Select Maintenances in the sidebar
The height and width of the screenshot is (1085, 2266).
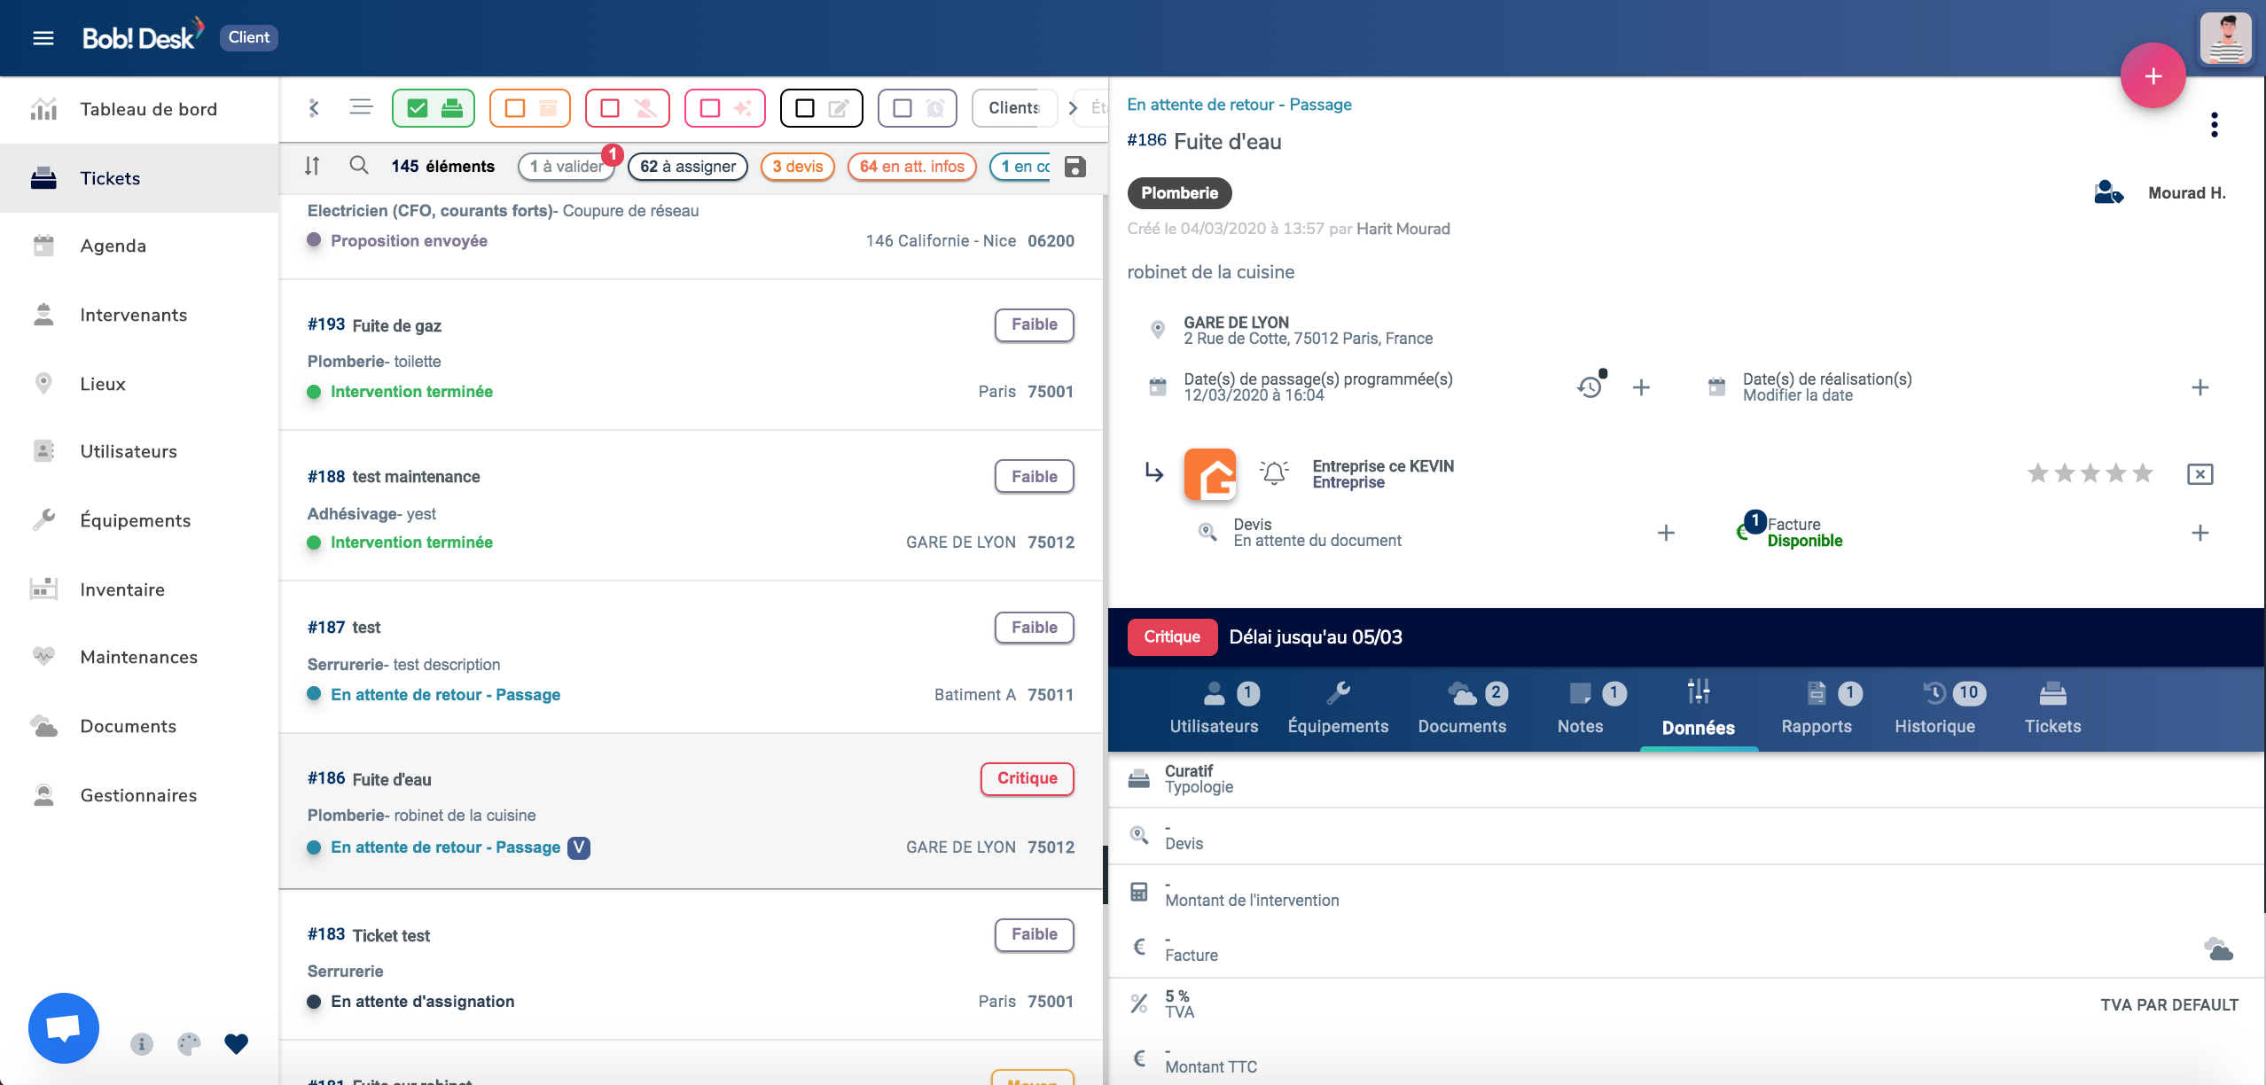click(139, 657)
